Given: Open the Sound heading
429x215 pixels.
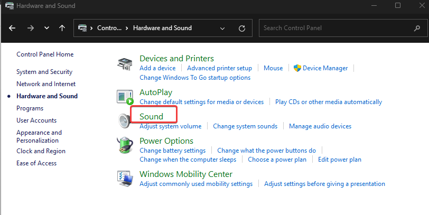Looking at the screenshot, I should pos(151,117).
